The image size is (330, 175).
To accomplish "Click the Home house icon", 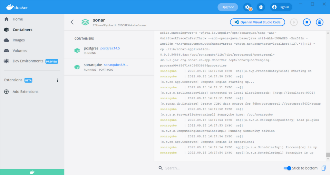I will tap(6, 19).
